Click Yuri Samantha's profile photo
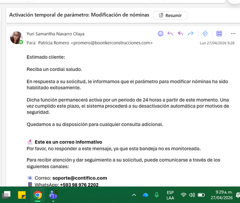Image resolution: width=240 pixels, height=203 pixels. [16, 38]
